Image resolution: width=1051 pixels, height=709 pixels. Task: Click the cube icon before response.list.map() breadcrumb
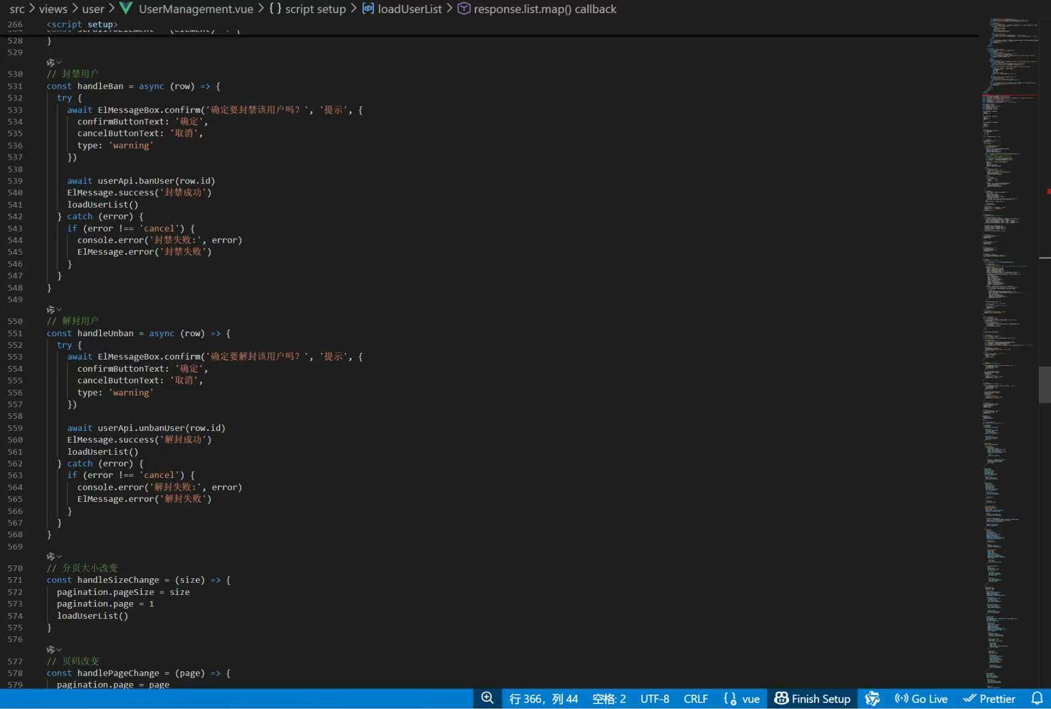[x=464, y=8]
